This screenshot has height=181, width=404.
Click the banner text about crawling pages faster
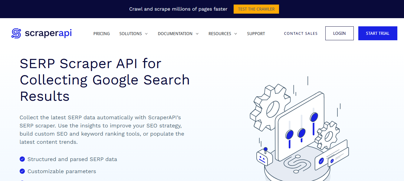pyautogui.click(x=178, y=9)
